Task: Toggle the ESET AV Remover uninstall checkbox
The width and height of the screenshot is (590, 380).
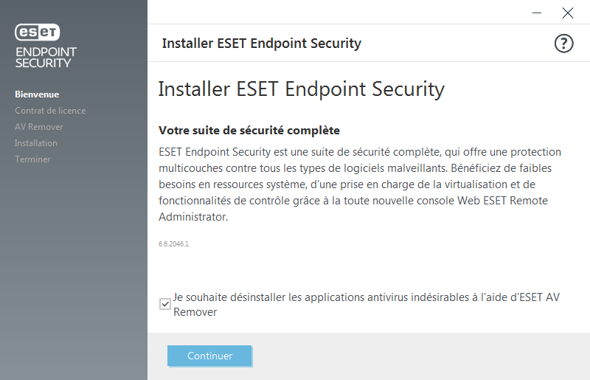Action: 164,303
